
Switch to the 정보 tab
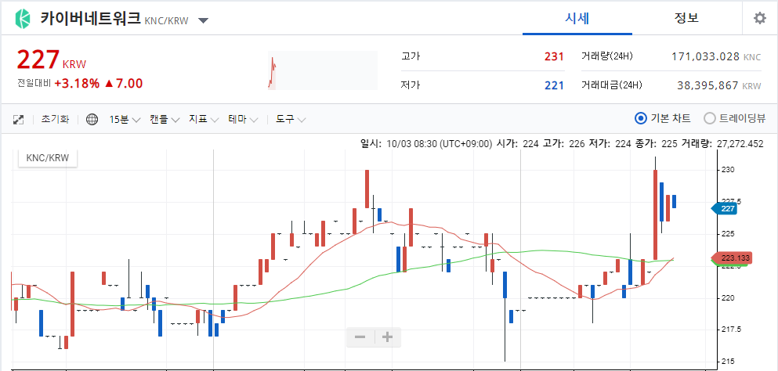(686, 18)
